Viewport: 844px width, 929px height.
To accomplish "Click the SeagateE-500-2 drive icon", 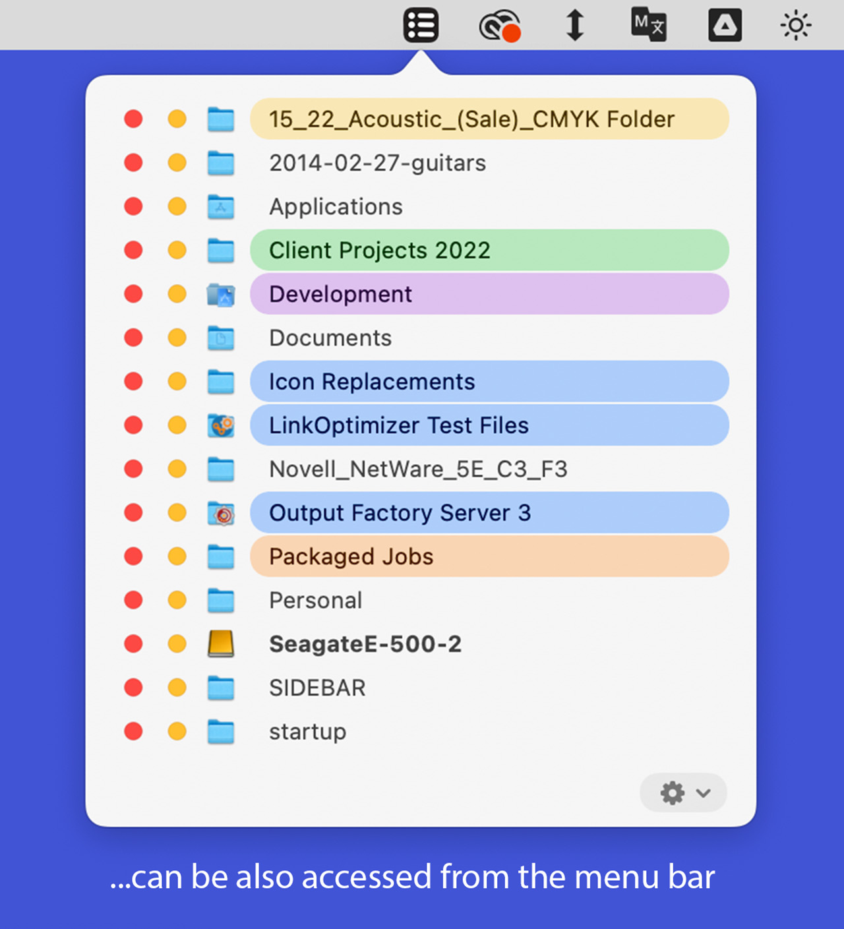I will (222, 644).
